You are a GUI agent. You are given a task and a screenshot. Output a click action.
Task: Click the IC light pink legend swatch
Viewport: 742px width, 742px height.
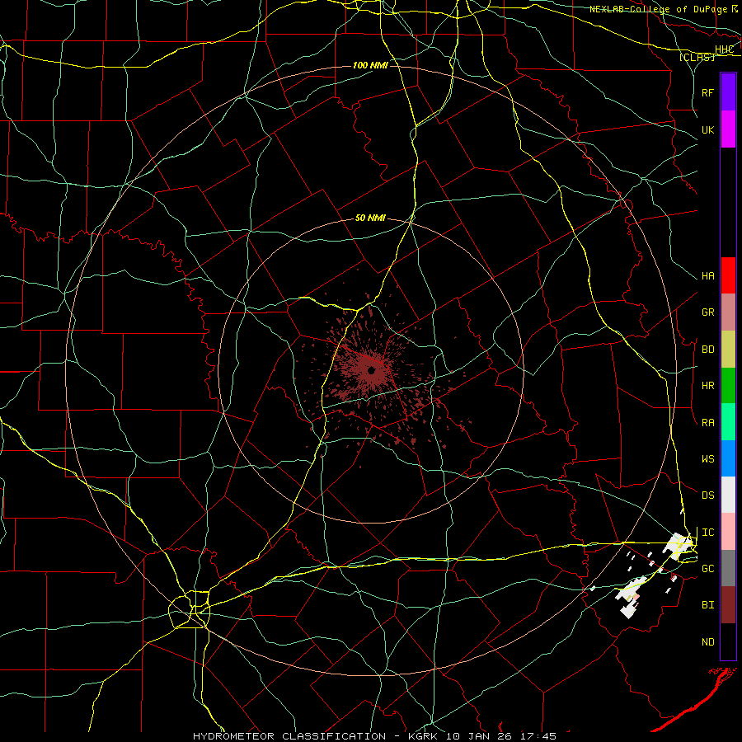pos(728,532)
